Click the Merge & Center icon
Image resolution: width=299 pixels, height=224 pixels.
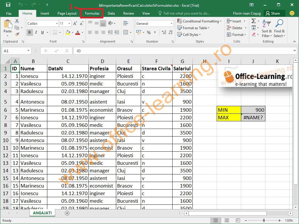[126, 32]
